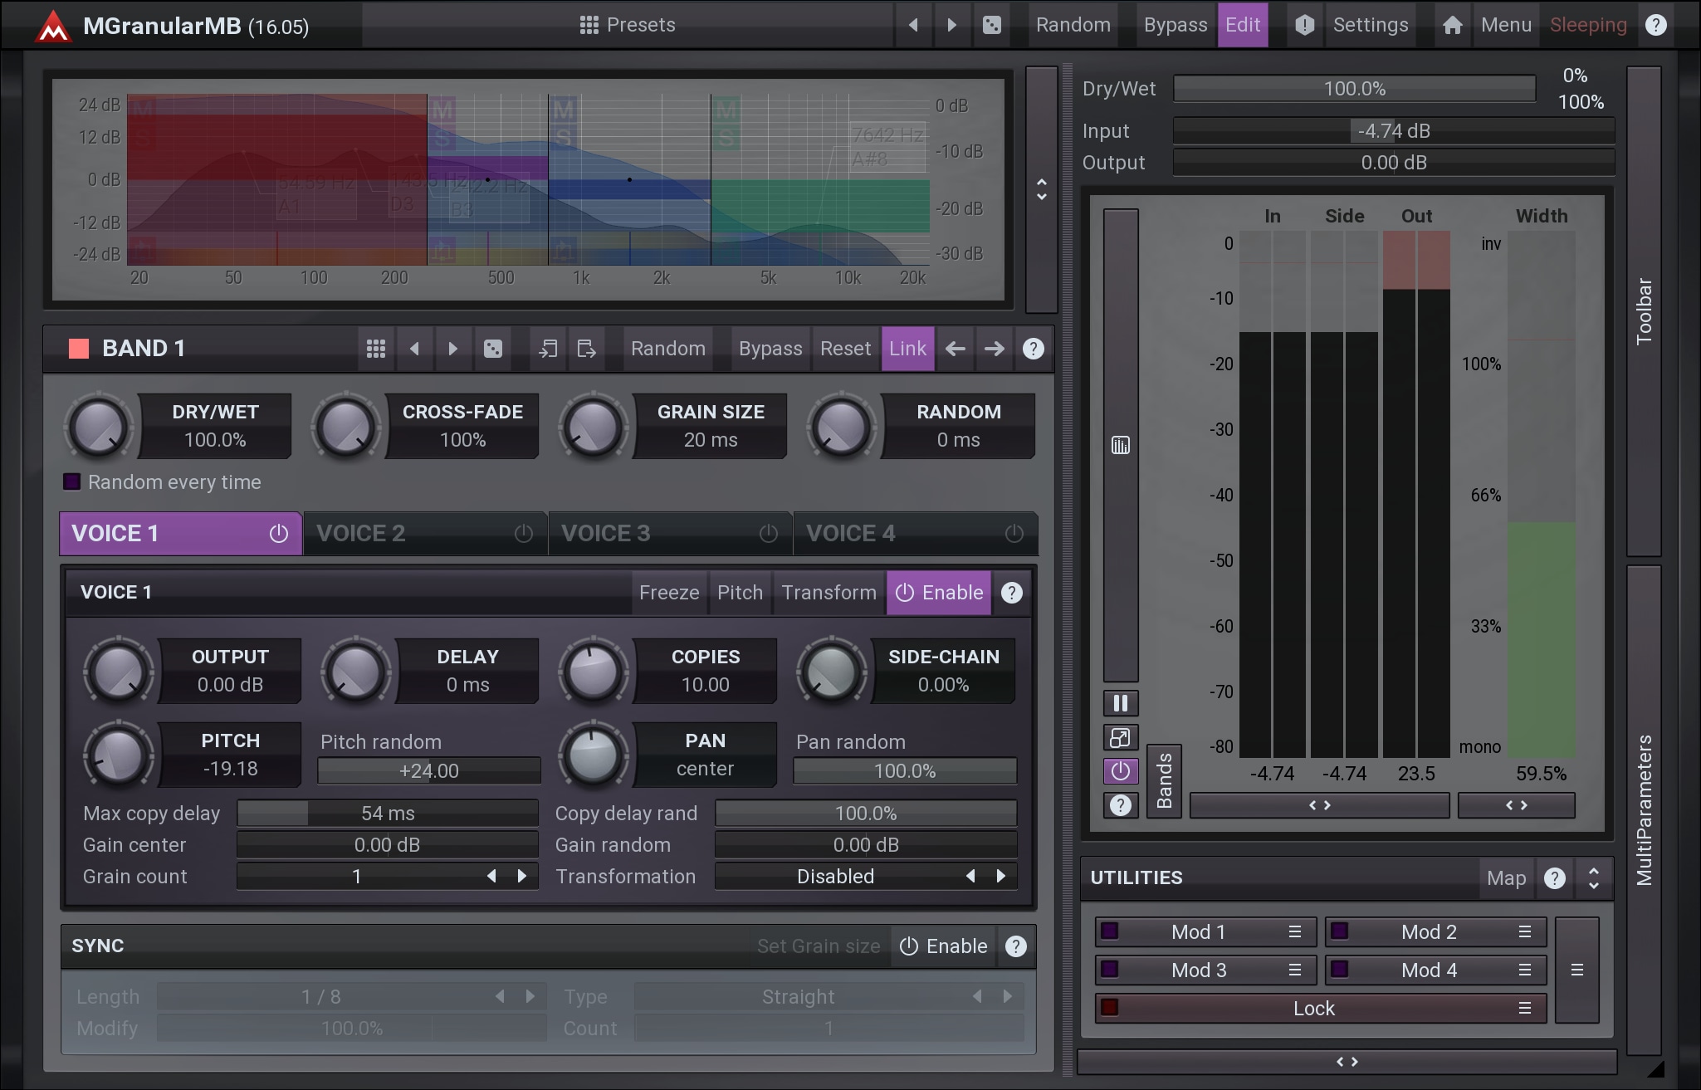The width and height of the screenshot is (1701, 1090).
Task: Click Edit mode button
Action: click(x=1243, y=25)
